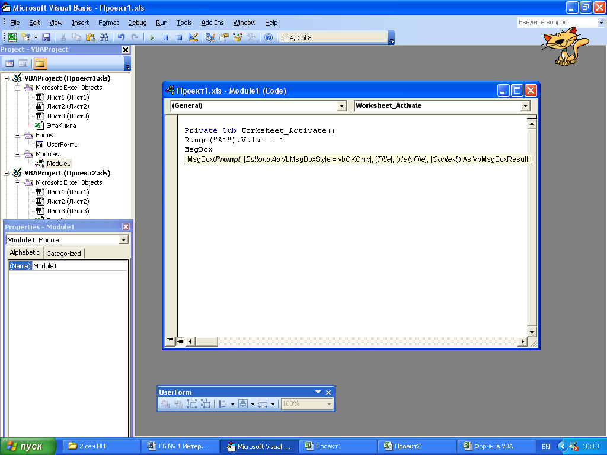607x455 pixels.
Task: Open the Module1 object dropdown in Properties
Action: point(123,240)
